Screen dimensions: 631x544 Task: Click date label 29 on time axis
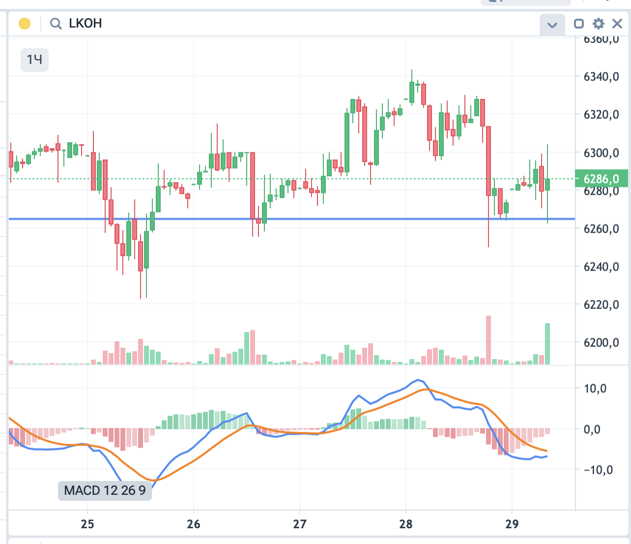point(512,524)
